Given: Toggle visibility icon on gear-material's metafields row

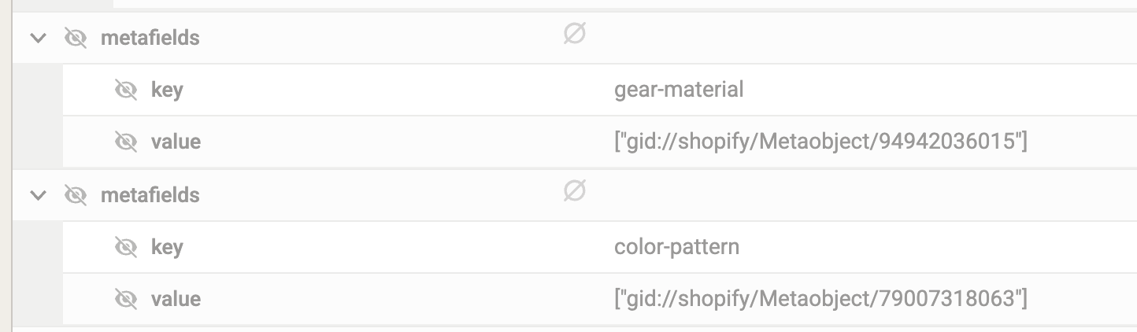Looking at the screenshot, I should pos(76,38).
